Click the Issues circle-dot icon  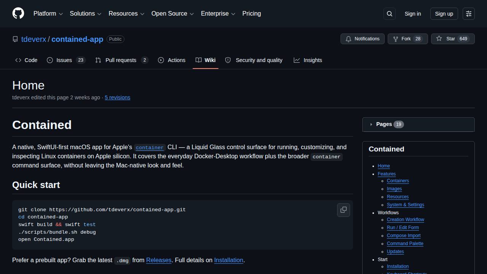tap(50, 60)
